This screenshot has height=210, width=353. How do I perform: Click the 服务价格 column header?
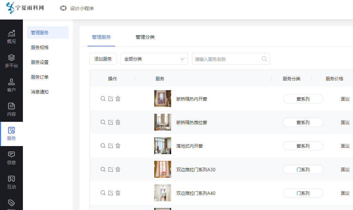(334, 79)
